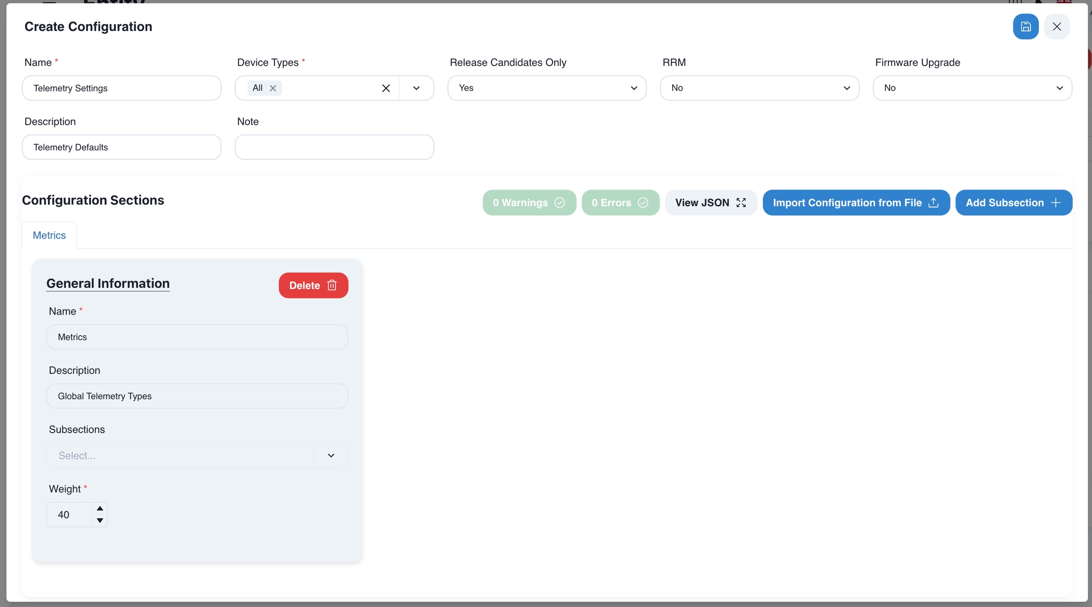Click Import Configuration from File

855,203
